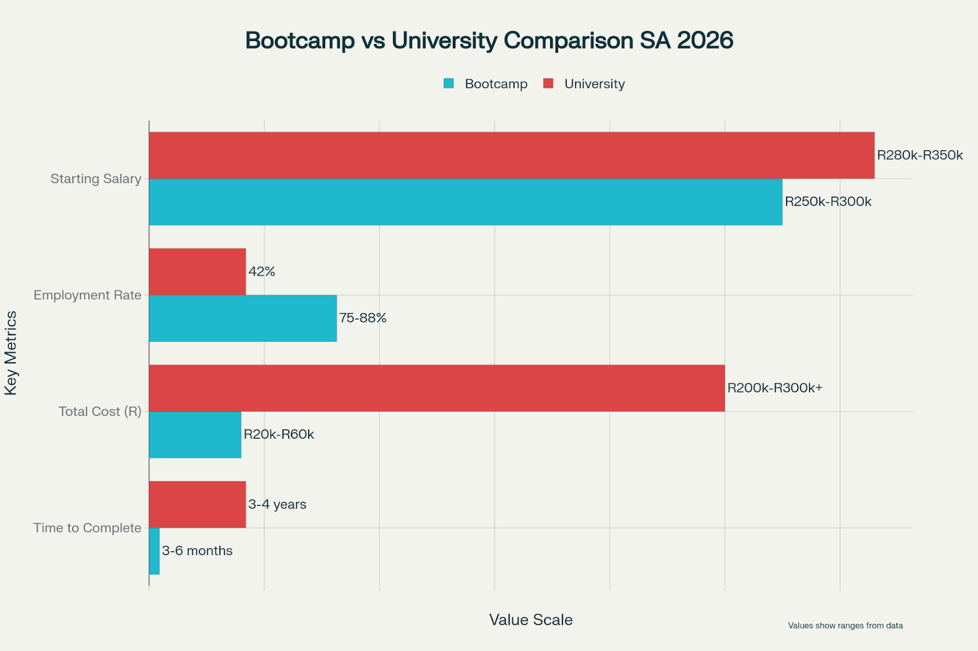978x651 pixels.
Task: Select the red University Total Cost bar
Action: (436, 388)
